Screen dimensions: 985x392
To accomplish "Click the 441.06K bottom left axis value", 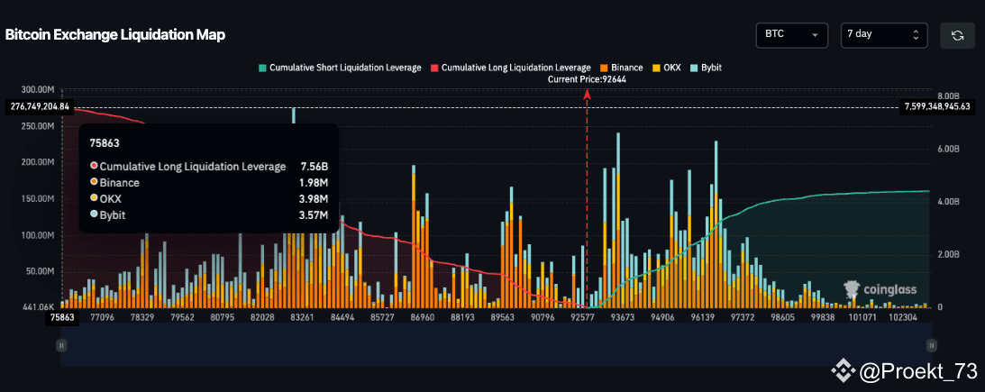I will [x=39, y=307].
